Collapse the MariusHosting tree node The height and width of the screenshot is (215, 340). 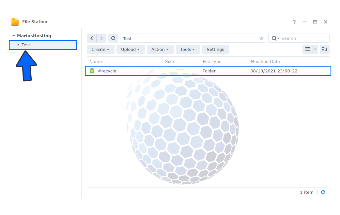(x=14, y=36)
